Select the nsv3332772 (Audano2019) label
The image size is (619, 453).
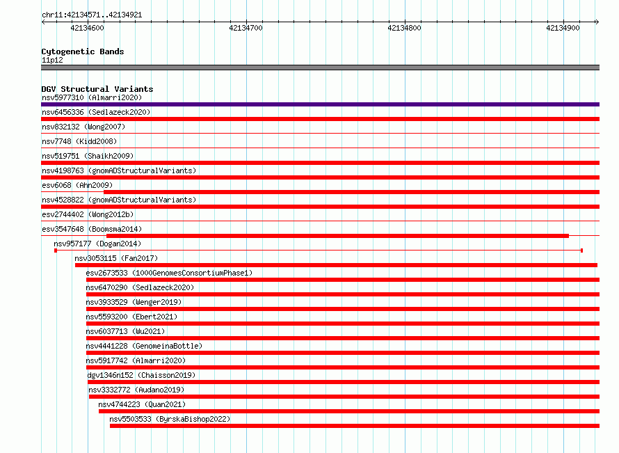pyautogui.click(x=136, y=390)
